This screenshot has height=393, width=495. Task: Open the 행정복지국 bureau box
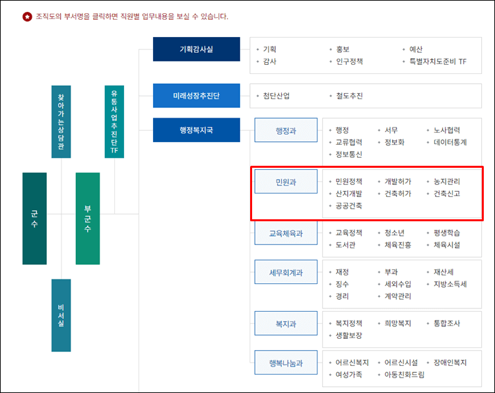[x=197, y=130]
